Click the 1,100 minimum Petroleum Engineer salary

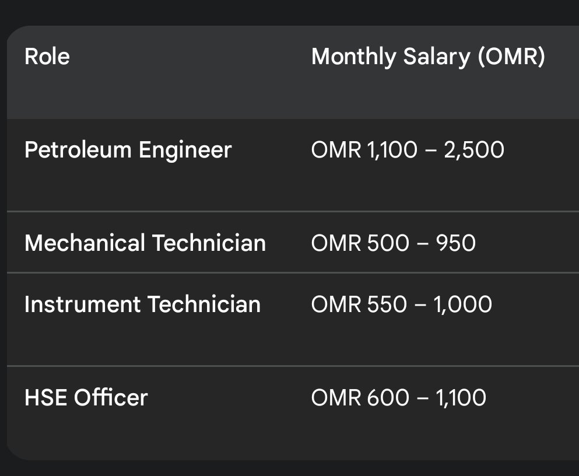(392, 150)
